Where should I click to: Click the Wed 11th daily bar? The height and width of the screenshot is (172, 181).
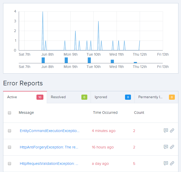(x=112, y=61)
